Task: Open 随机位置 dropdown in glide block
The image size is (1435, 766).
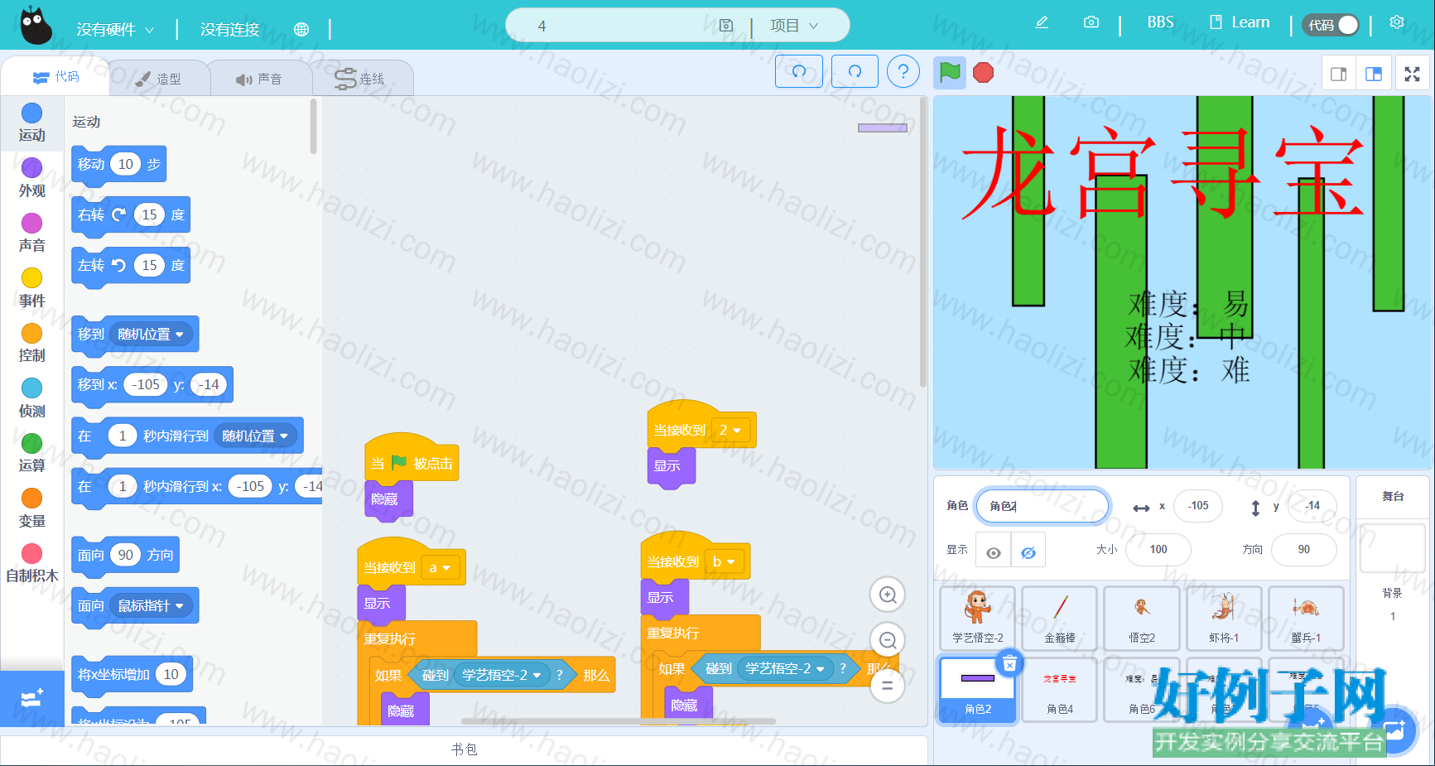Action: 256,436
